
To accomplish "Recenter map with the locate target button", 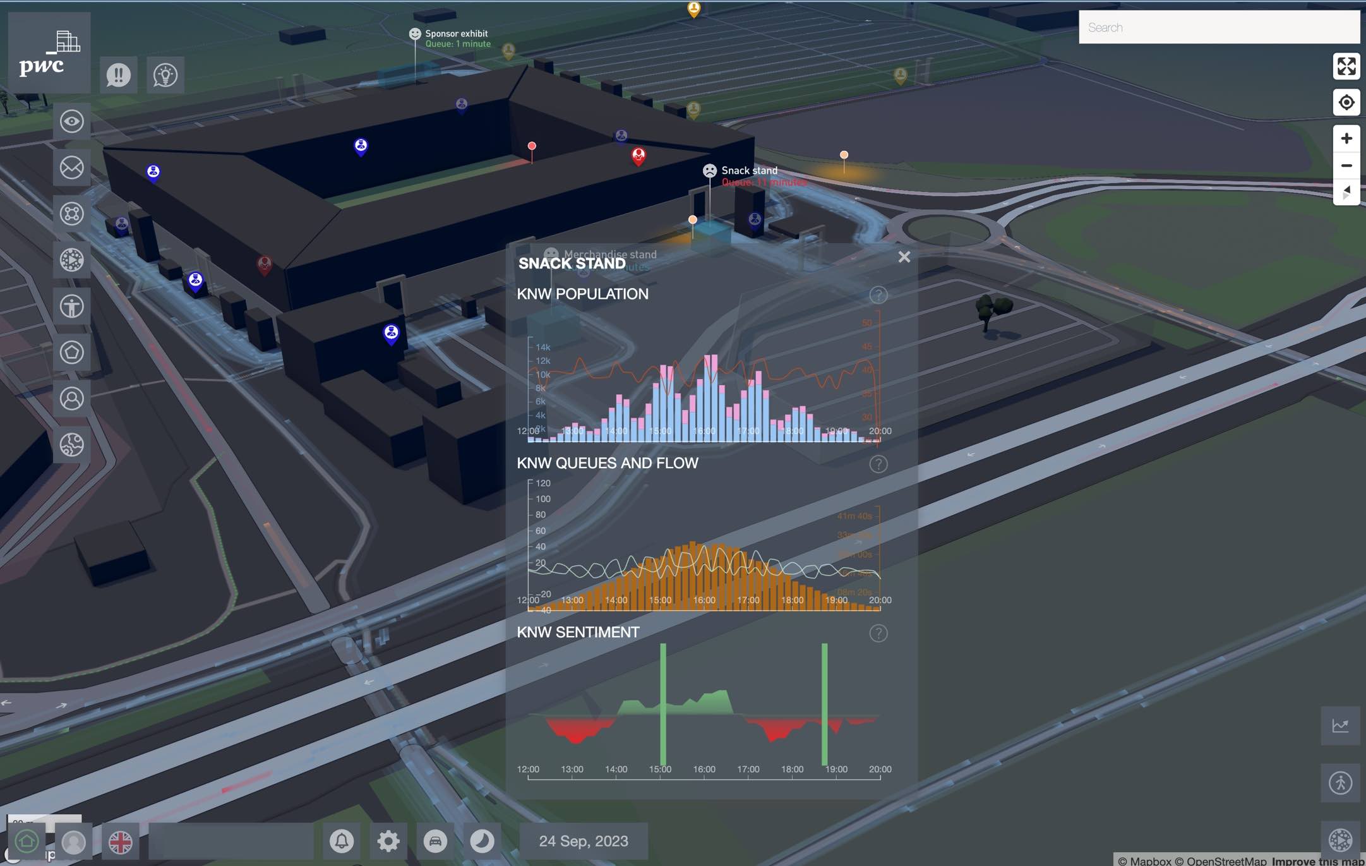I will pyautogui.click(x=1346, y=102).
